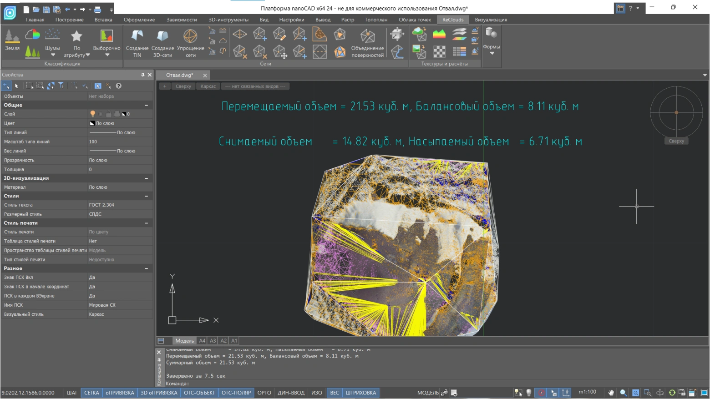Click the Каркас visual style button
Viewport: 710px width, 399px height.
(208, 86)
